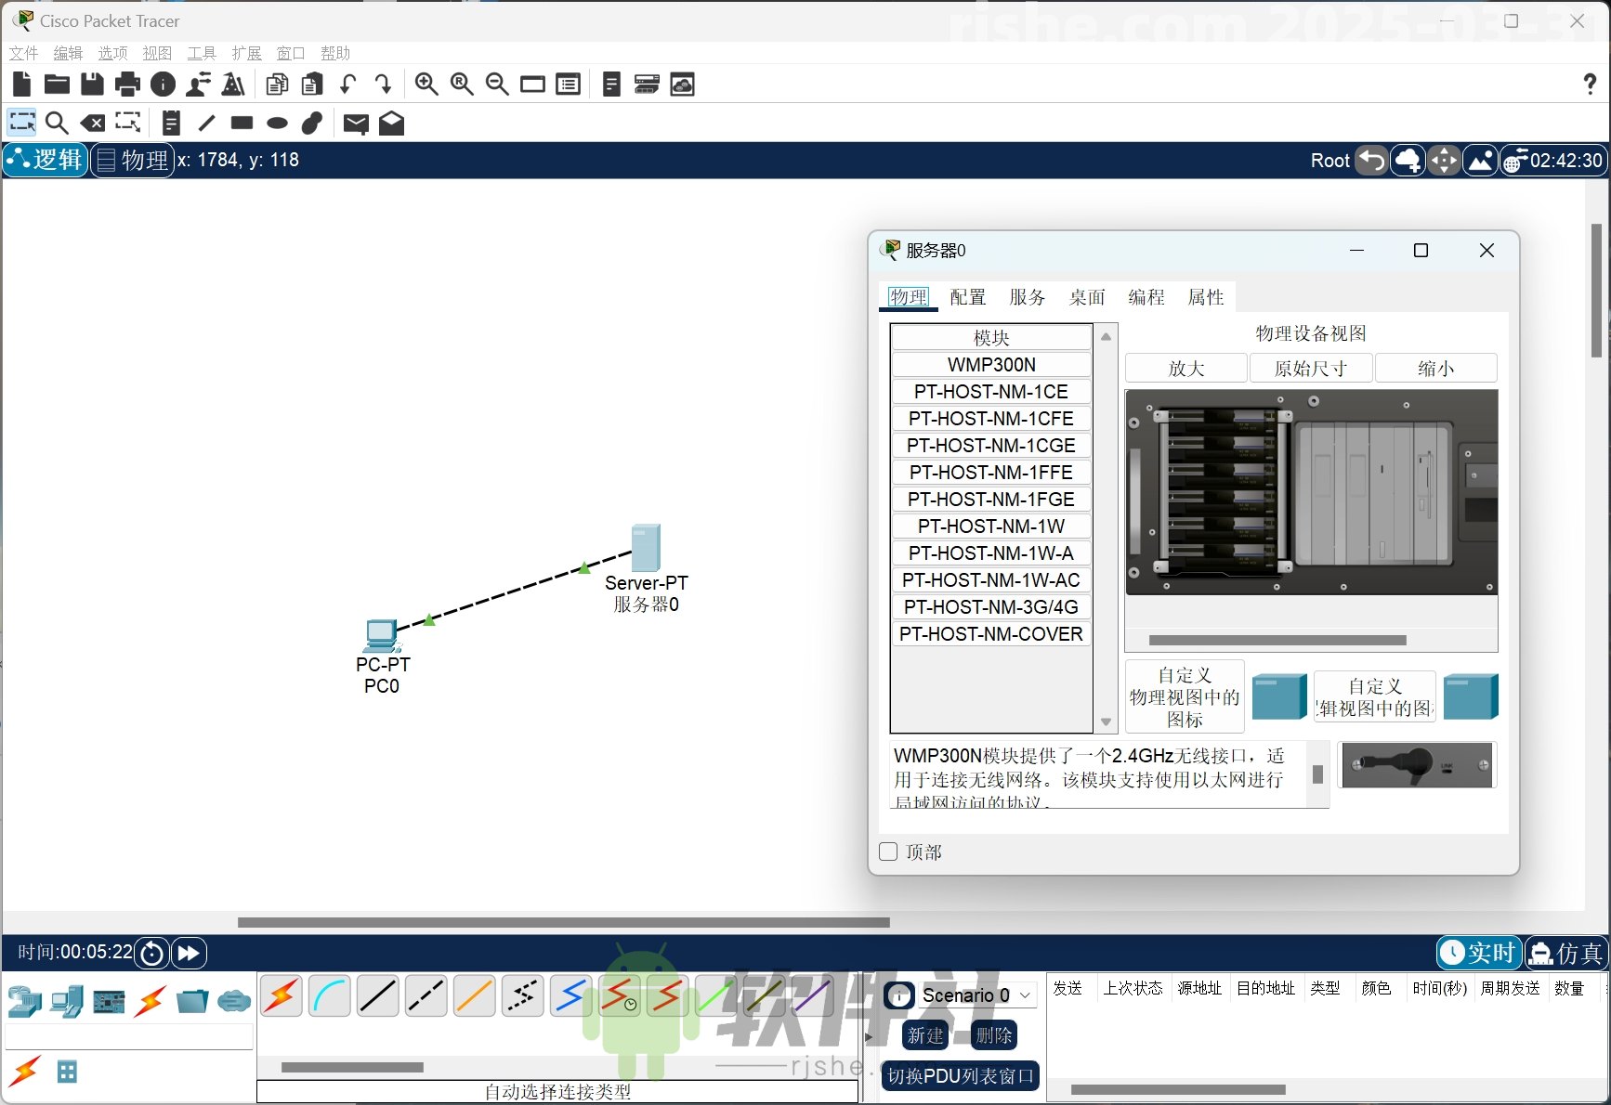Click module list up arrow
The width and height of the screenshot is (1611, 1105).
[1106, 336]
